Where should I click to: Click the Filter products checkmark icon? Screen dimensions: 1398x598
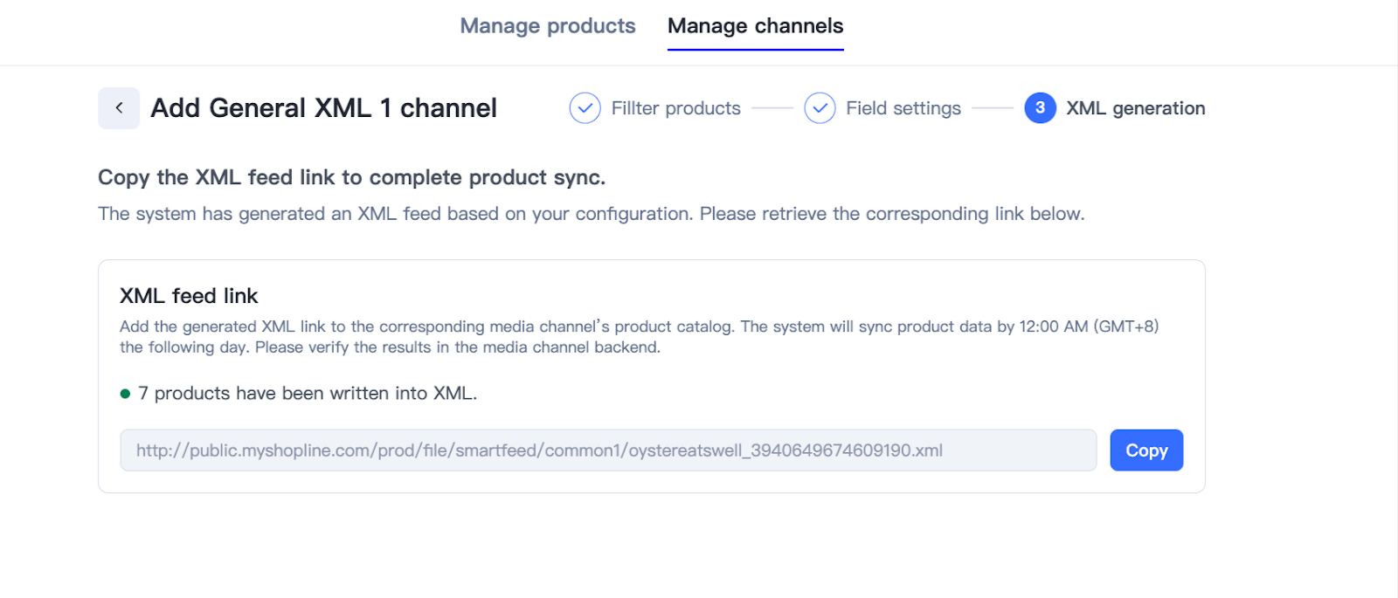pyautogui.click(x=585, y=108)
